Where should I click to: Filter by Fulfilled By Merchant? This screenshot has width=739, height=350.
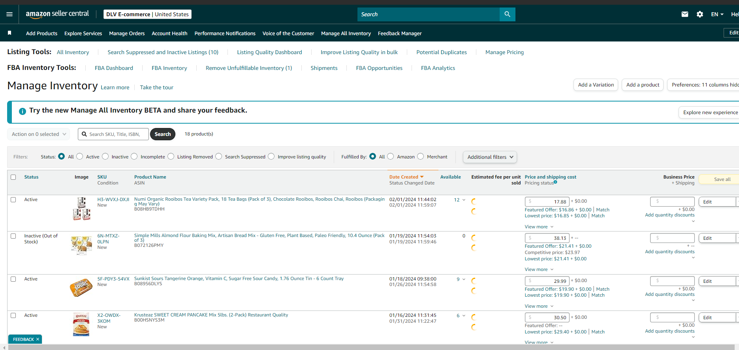click(x=421, y=156)
